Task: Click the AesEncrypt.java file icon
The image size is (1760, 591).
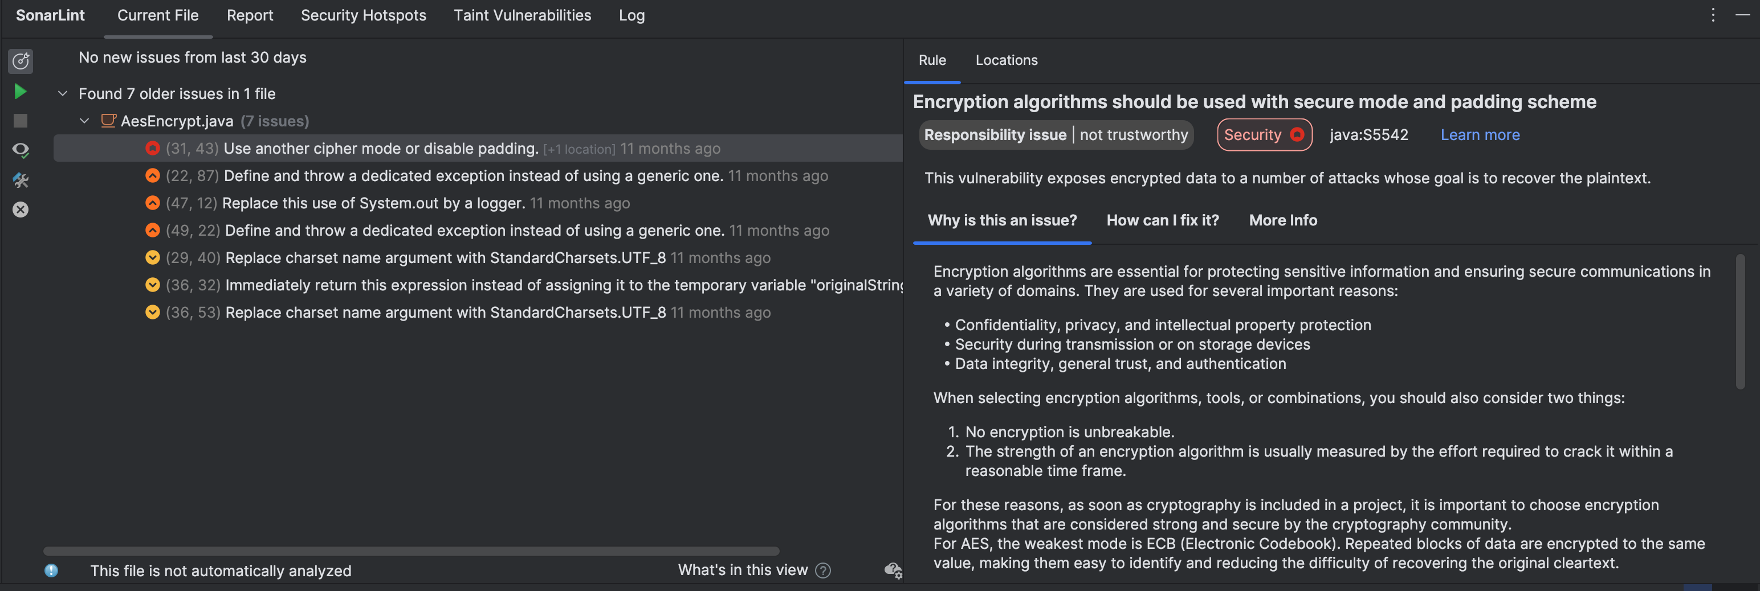Action: point(108,121)
